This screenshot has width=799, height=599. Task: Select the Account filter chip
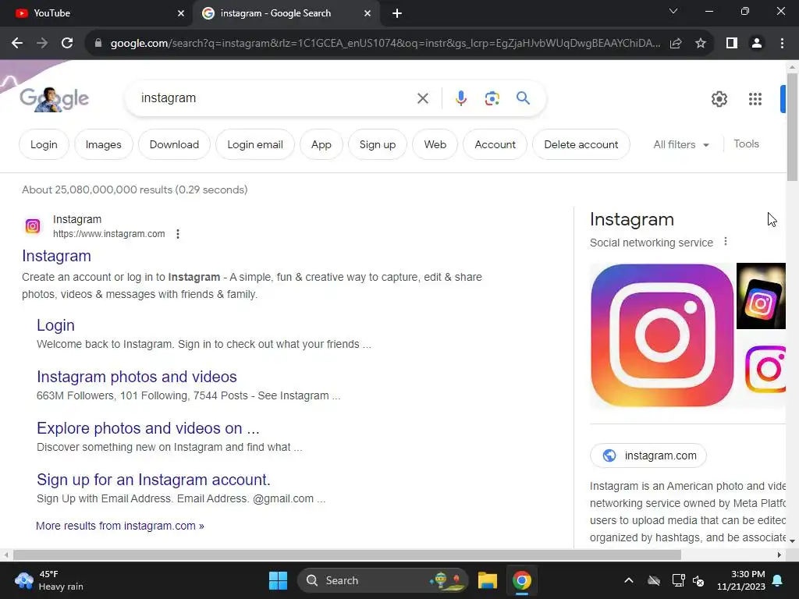[495, 144]
